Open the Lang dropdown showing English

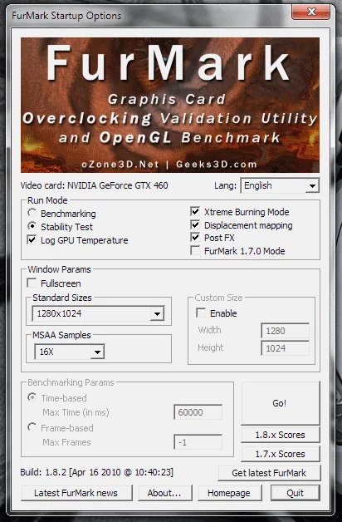tap(280, 185)
